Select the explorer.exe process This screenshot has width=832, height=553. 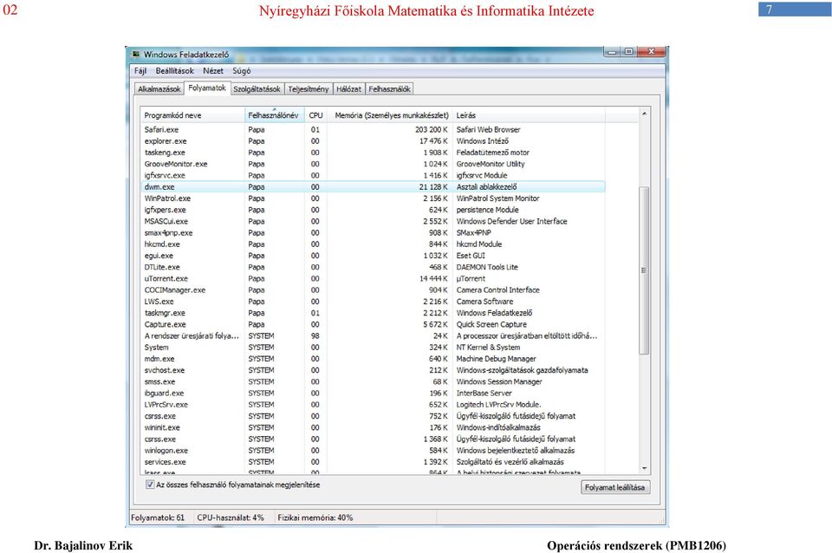[373, 141]
